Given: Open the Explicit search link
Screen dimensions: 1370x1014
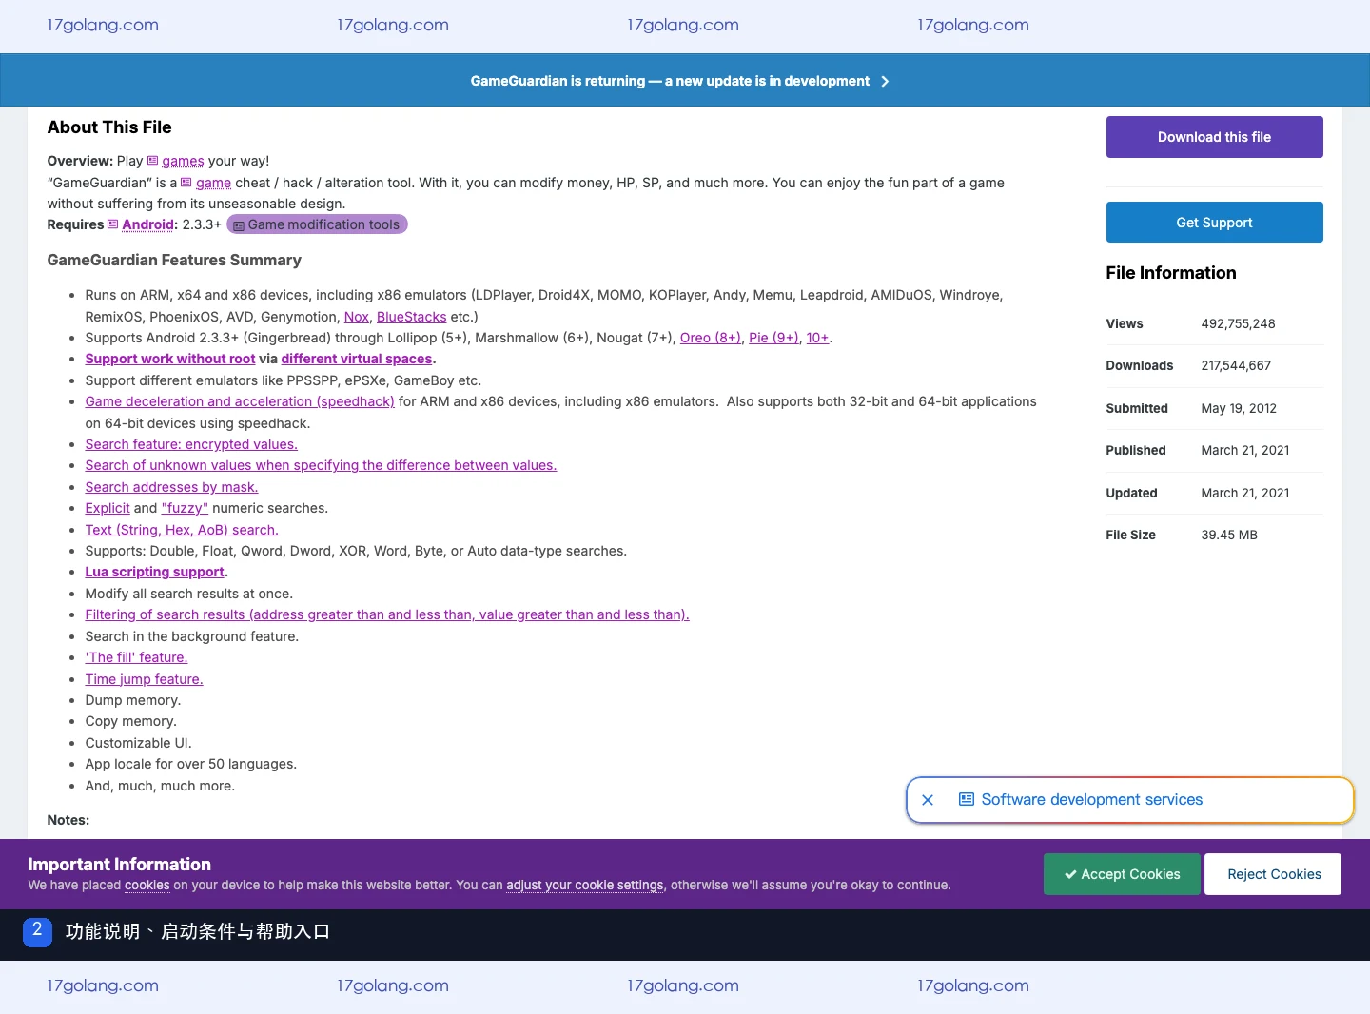Looking at the screenshot, I should click(x=108, y=508).
